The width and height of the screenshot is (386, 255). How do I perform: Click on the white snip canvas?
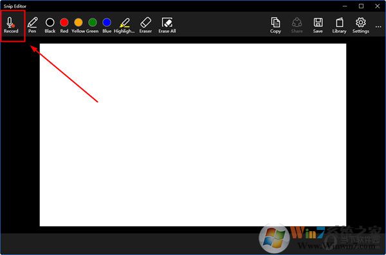click(x=193, y=135)
